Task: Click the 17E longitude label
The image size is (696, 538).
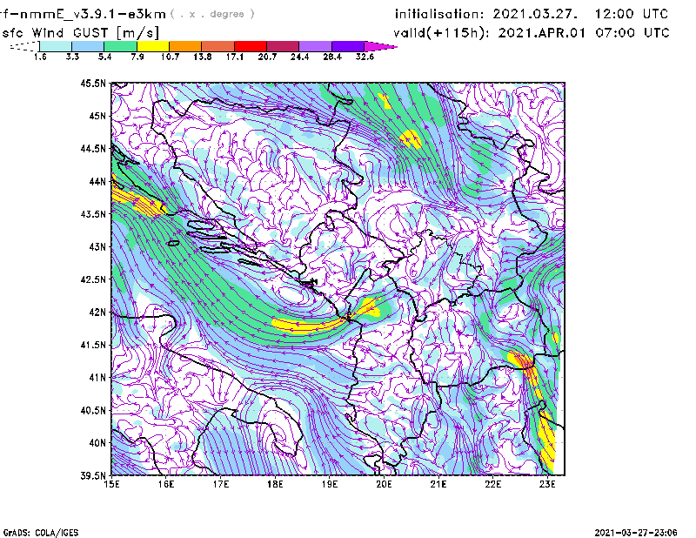Action: 221,484
